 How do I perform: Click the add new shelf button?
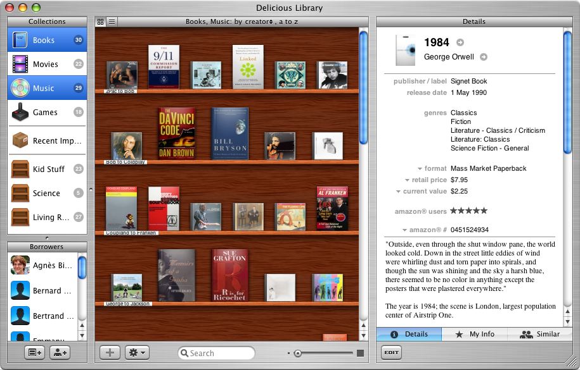[34, 353]
